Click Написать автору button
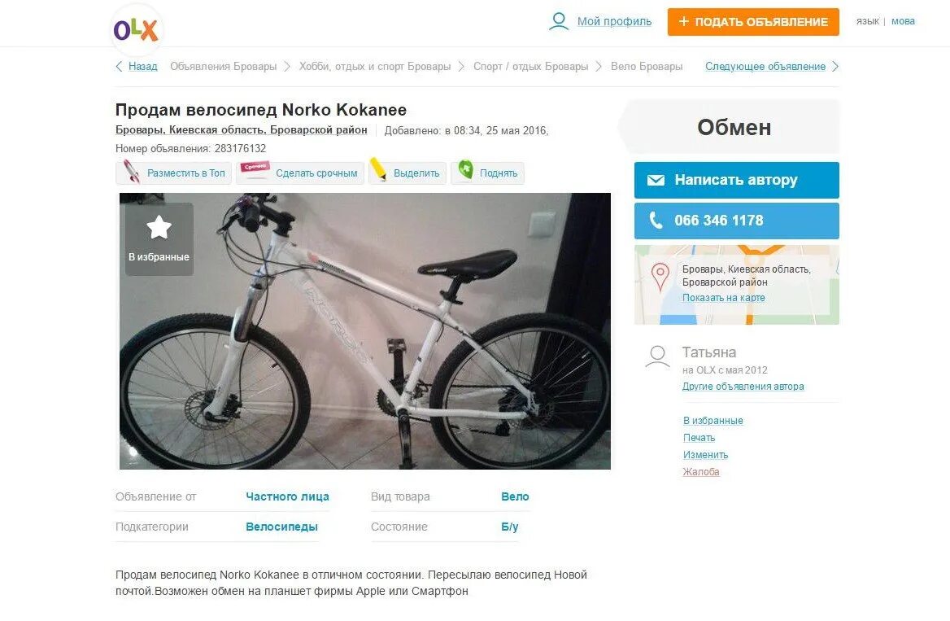Viewport: 950px width, 621px height. click(736, 180)
